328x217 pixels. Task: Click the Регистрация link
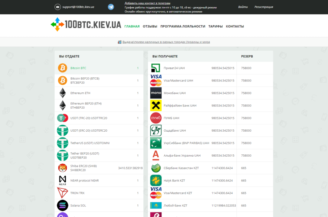tap(264, 7)
